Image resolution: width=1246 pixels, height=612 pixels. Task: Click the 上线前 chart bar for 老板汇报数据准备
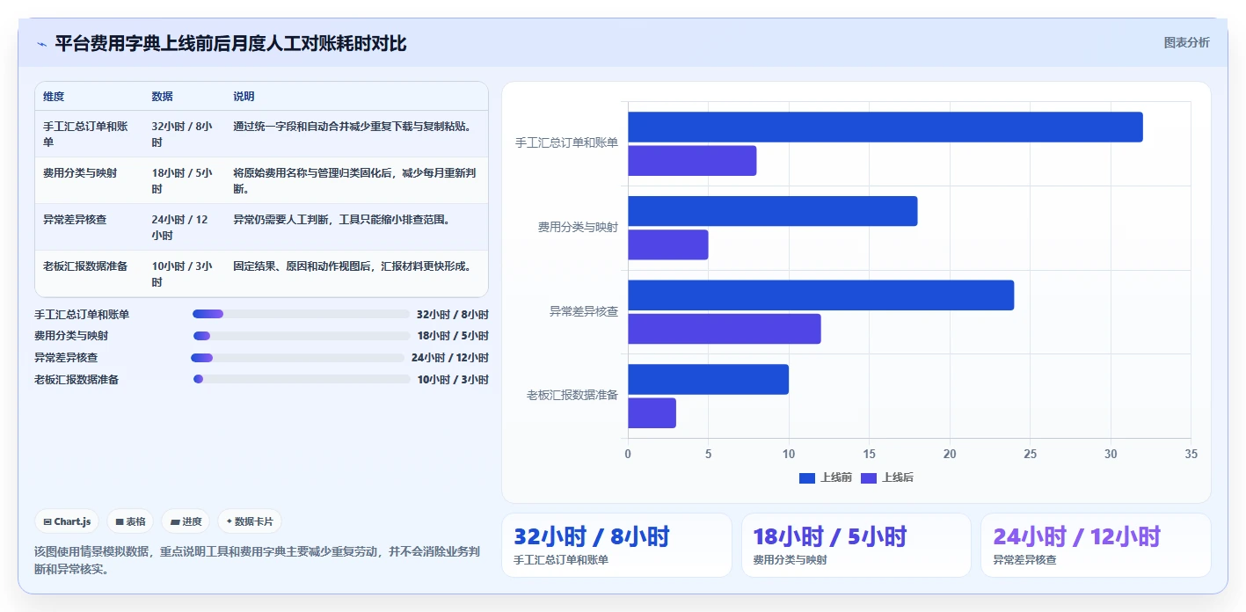tap(708, 379)
